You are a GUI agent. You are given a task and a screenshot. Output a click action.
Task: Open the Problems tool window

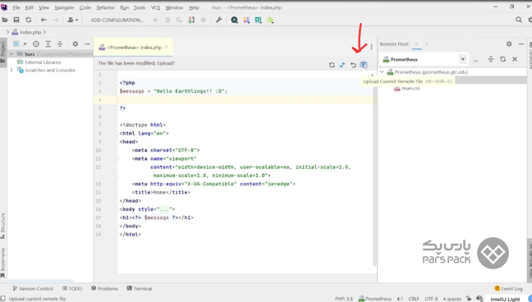coord(104,288)
